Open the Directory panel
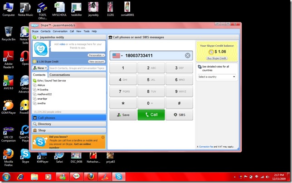The height and width of the screenshot is (183, 292). [69, 124]
